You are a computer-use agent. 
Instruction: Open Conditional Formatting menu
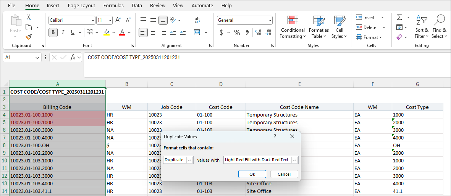[293, 28]
